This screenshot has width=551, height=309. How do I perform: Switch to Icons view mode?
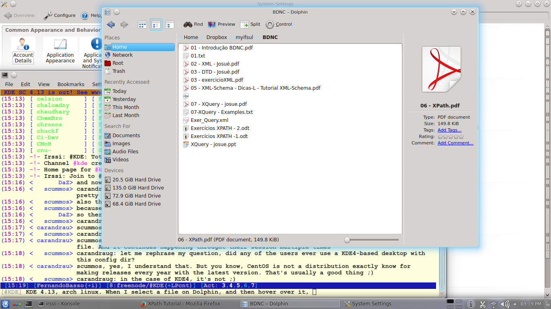click(x=142, y=25)
